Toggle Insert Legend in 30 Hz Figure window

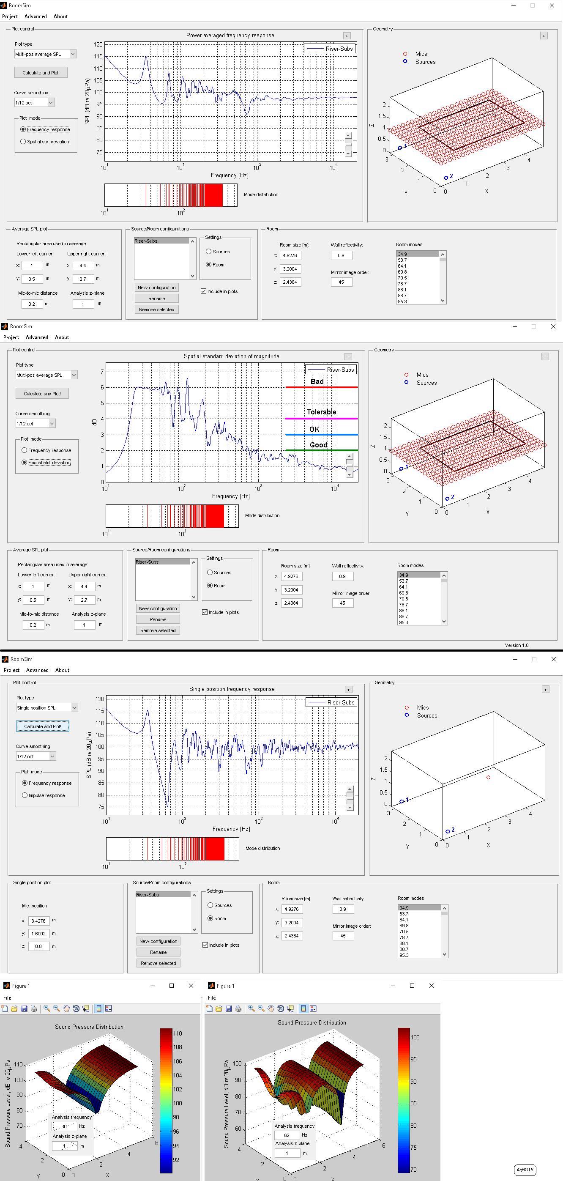pos(109,1008)
